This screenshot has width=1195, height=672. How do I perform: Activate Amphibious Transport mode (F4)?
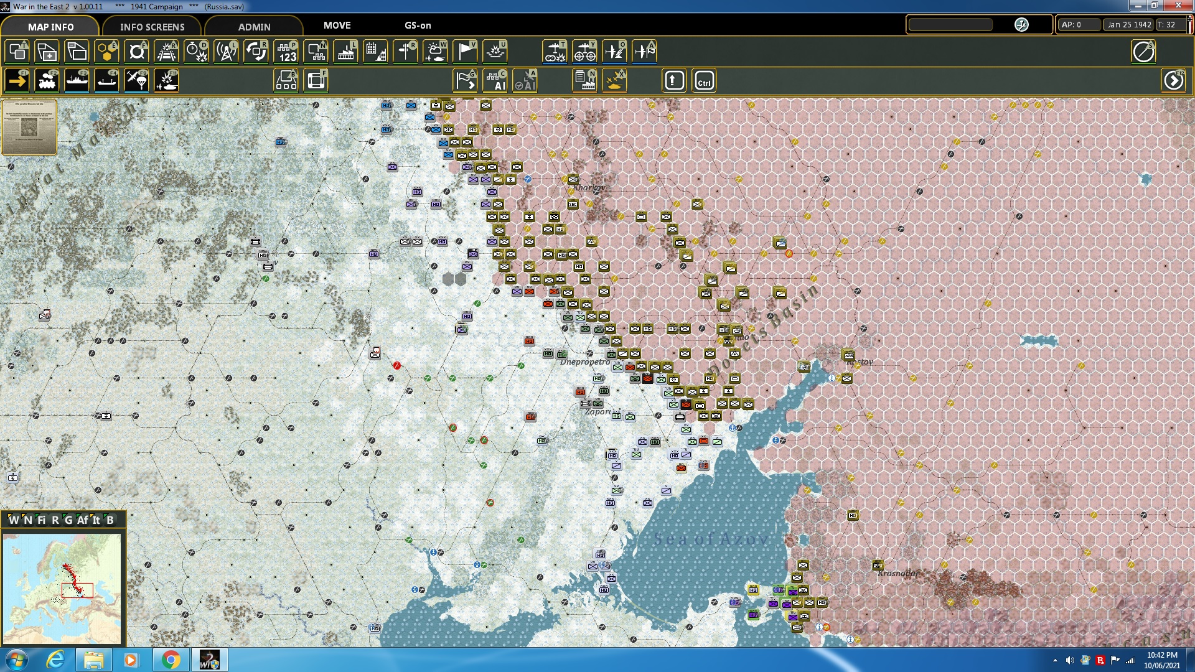(x=106, y=80)
